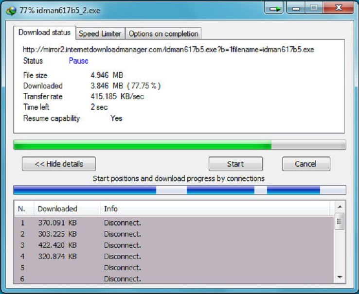This screenshot has width=359, height=294.
Task: Click the scroll up arrow in connections list
Action: pos(340,207)
